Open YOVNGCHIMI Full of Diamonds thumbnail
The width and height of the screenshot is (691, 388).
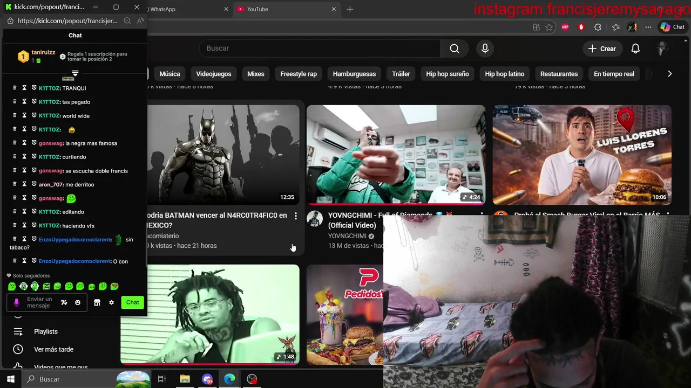pos(396,155)
